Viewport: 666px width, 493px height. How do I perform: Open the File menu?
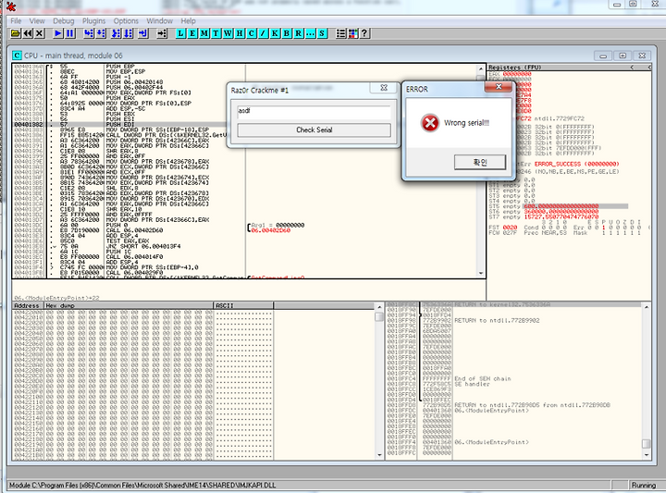tap(16, 20)
